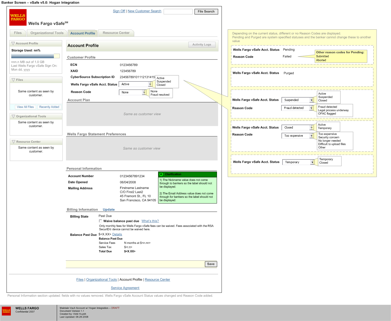Click the Billing State Past Due text

(x=105, y=216)
